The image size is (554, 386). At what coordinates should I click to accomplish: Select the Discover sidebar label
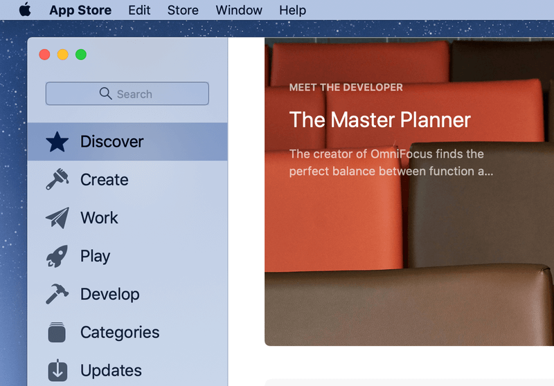pyautogui.click(x=111, y=142)
